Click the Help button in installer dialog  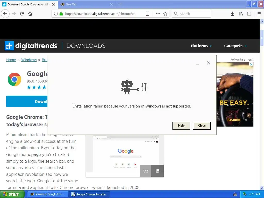[x=181, y=126]
